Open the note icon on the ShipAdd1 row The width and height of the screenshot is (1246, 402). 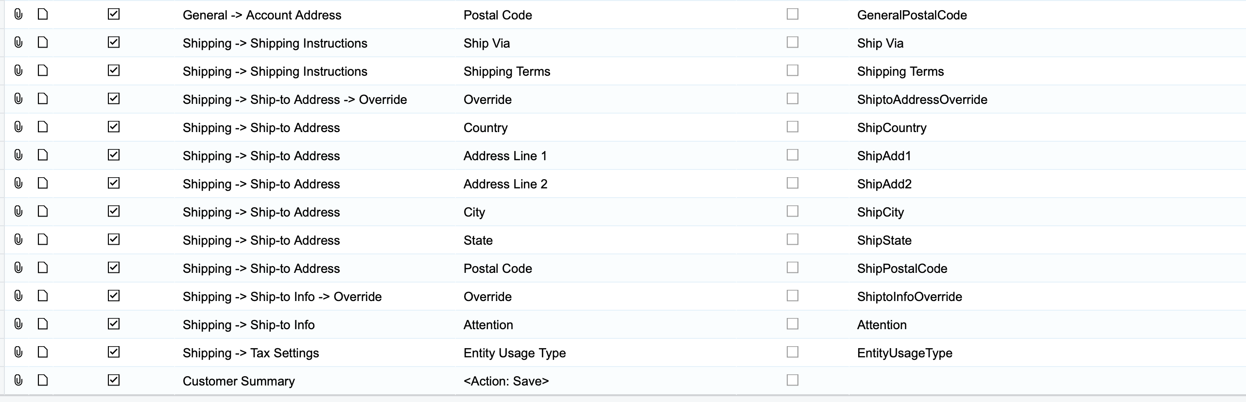pyautogui.click(x=43, y=155)
